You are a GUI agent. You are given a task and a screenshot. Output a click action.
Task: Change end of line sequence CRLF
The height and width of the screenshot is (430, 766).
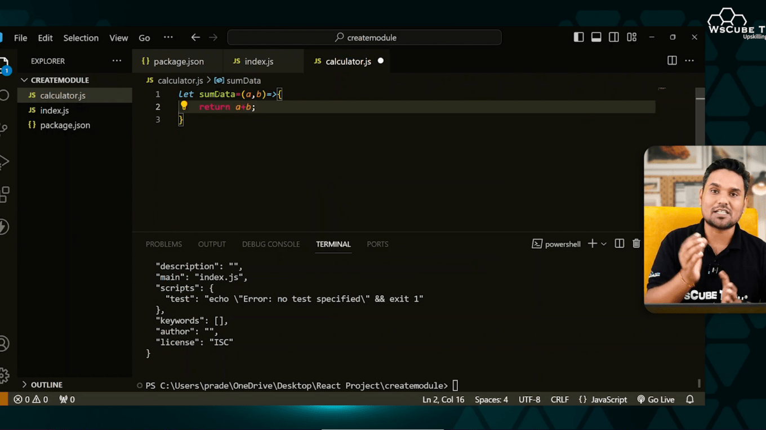559,400
